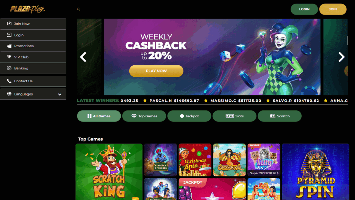Open the Scratch games tab
This screenshot has height=200, width=355.
[x=280, y=116]
